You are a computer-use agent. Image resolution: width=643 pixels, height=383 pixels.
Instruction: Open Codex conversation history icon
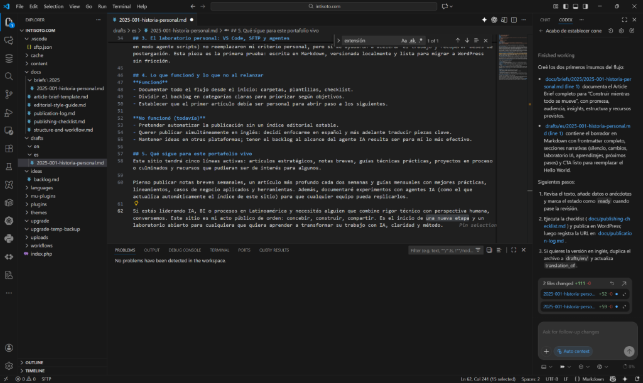tap(610, 31)
